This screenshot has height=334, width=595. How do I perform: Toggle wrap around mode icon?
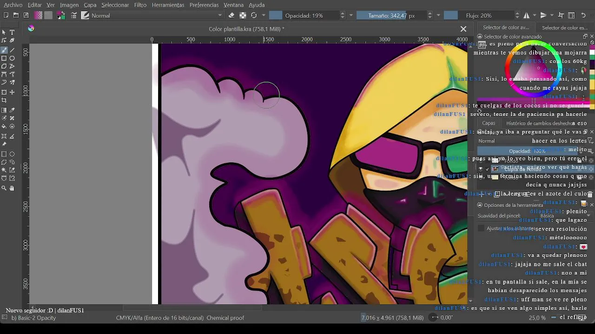point(561,15)
